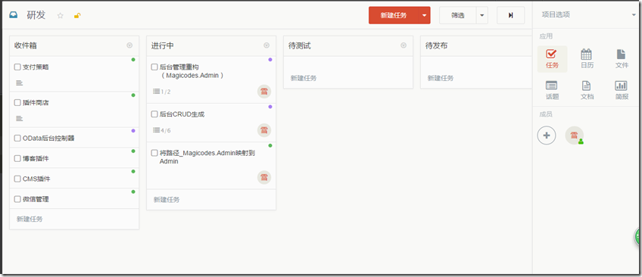This screenshot has width=642, height=277.
Task: Click the purple tag dot on OData后台控制器
Action: click(133, 131)
